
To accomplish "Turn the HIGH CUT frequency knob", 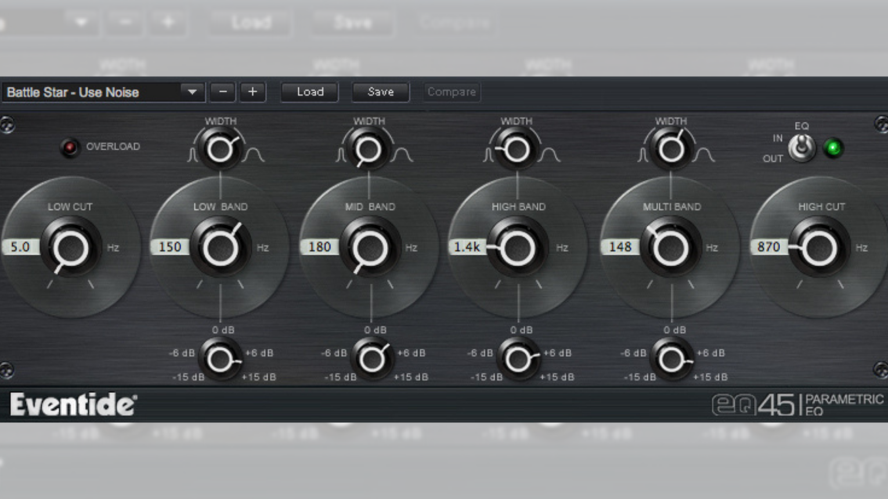I will [x=821, y=248].
